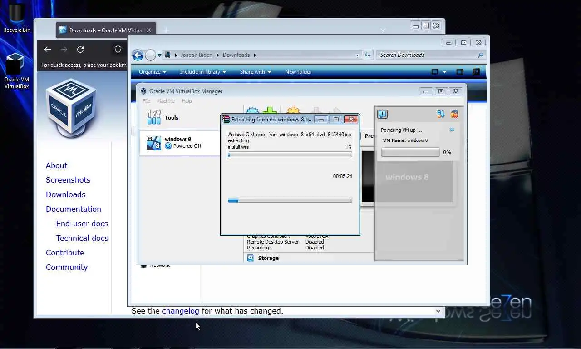Viewport: 581px width, 349px height.
Task: Open the view options dropdown arrow
Action: point(444,72)
